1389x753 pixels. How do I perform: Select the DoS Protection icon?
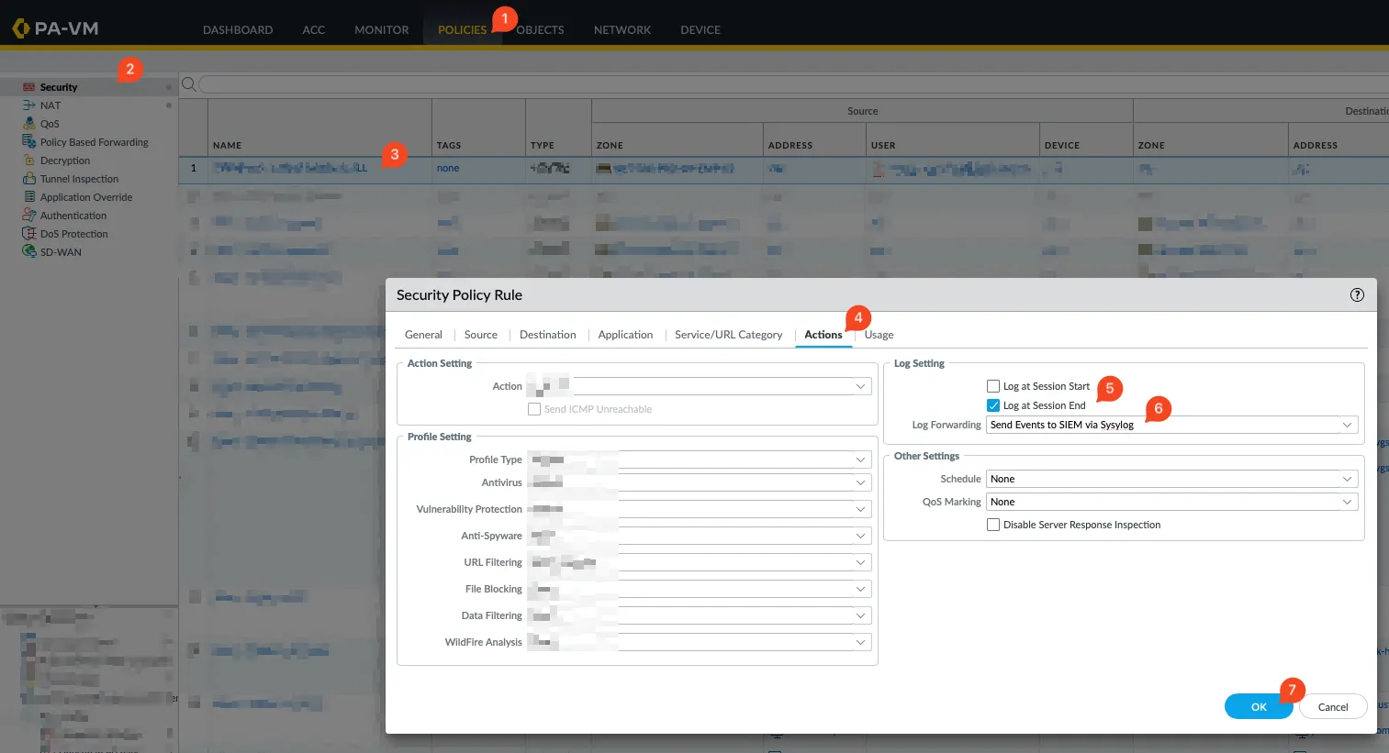(x=29, y=234)
